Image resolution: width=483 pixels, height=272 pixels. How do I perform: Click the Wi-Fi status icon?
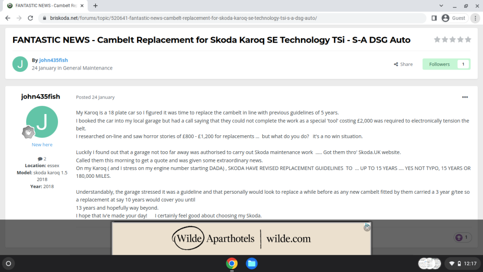452,263
